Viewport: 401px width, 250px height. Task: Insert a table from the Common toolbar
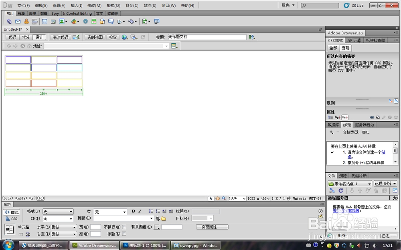[x=45, y=22]
